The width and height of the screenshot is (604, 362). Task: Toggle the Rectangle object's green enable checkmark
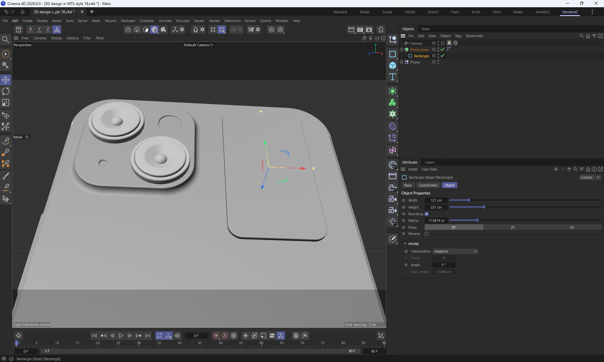(442, 56)
